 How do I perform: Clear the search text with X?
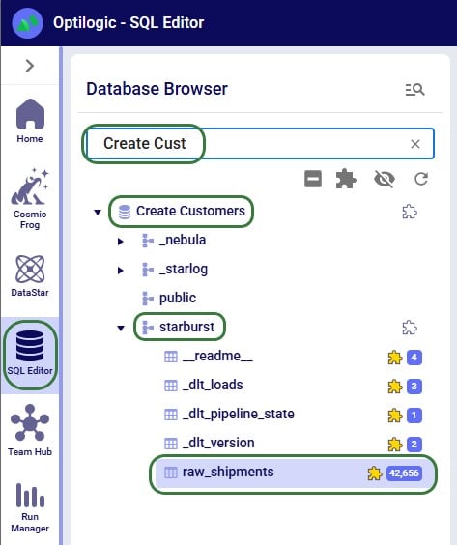[x=415, y=144]
